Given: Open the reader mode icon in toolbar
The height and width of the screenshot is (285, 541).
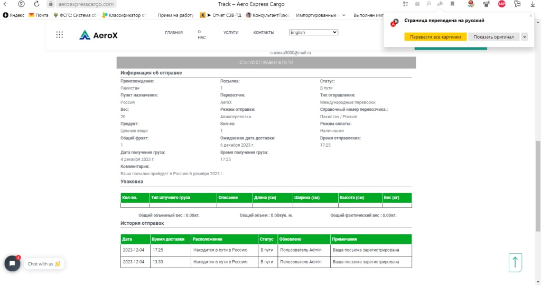Looking at the screenshot, I should point(417,4).
